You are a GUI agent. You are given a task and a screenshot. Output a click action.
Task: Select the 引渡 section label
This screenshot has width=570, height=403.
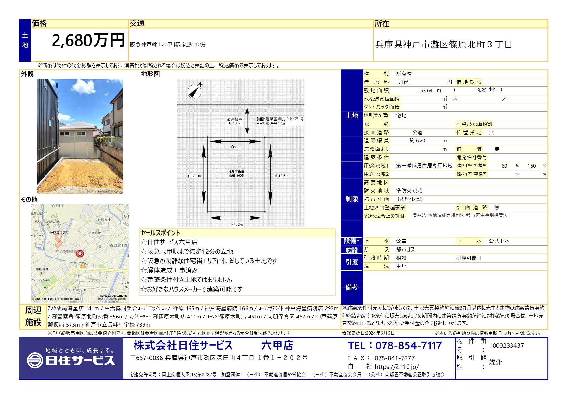(352, 262)
